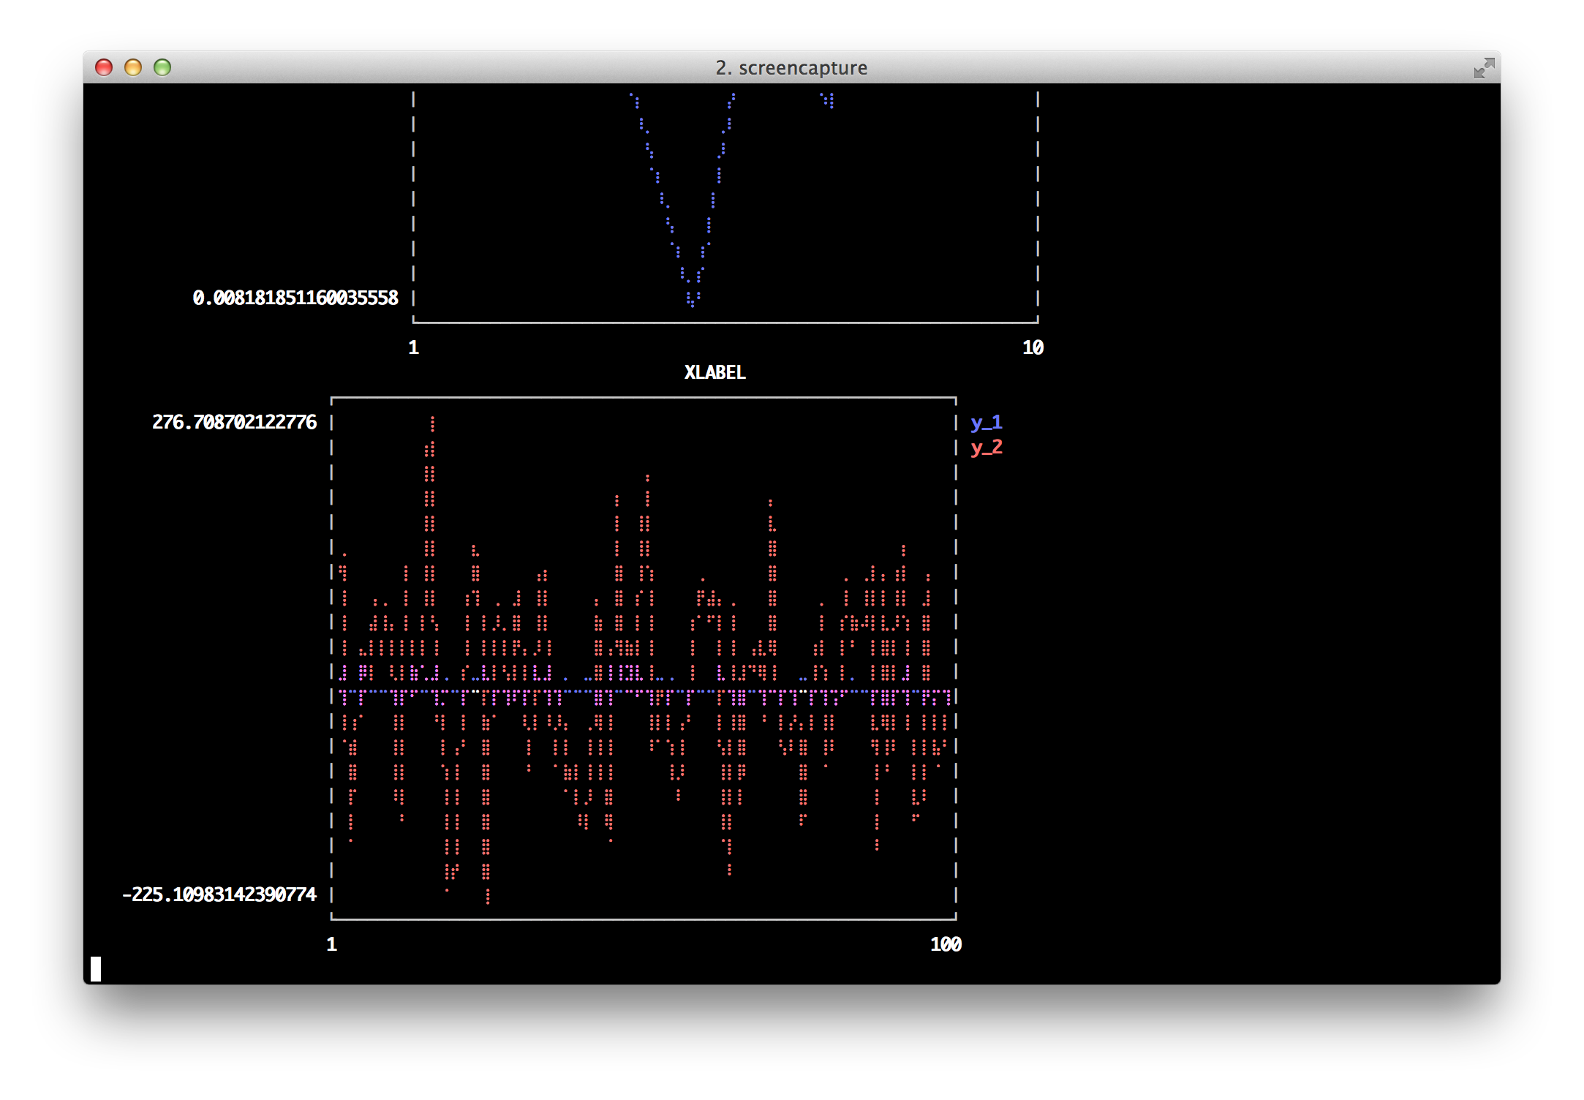
Task: Click the small blue segment at upper plot's top right
Action: pos(828,99)
